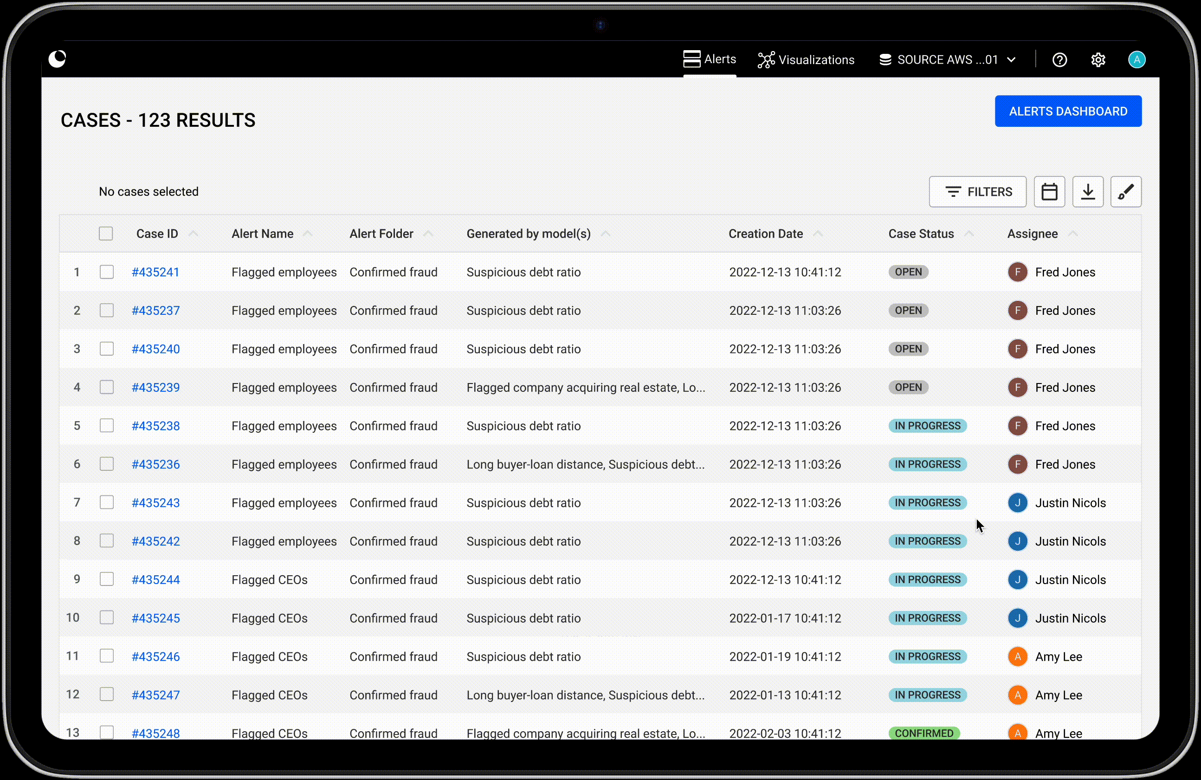Switch to the Alerts tab
The height and width of the screenshot is (780, 1201).
(710, 59)
